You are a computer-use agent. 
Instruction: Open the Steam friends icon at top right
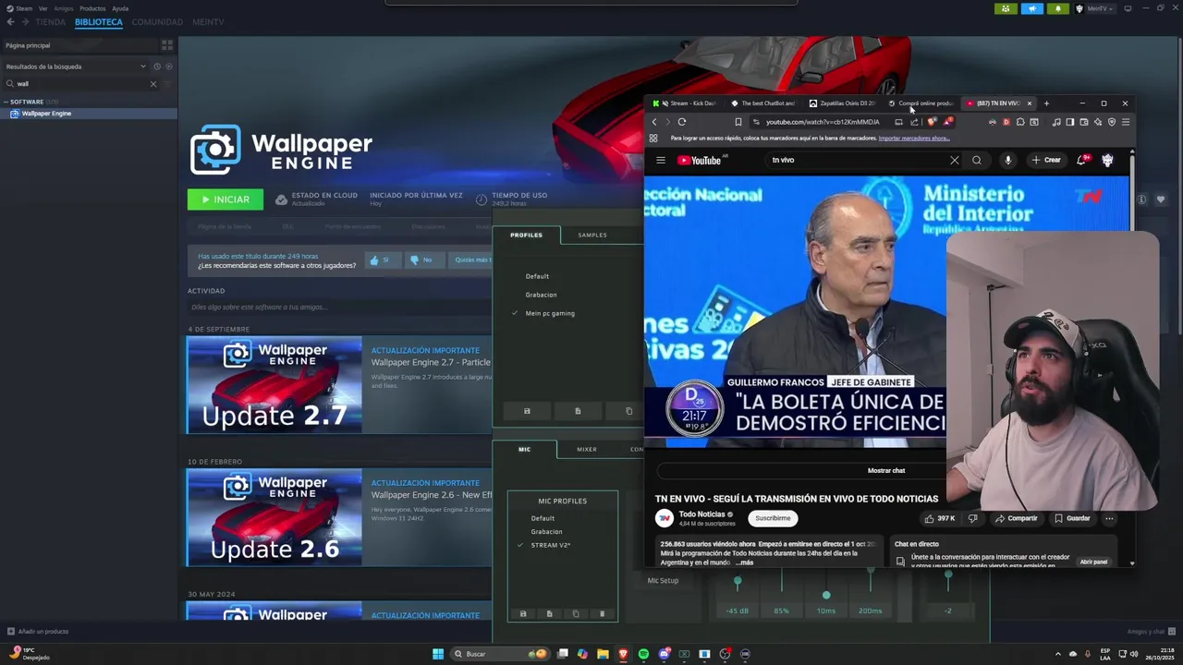pyautogui.click(x=1006, y=8)
